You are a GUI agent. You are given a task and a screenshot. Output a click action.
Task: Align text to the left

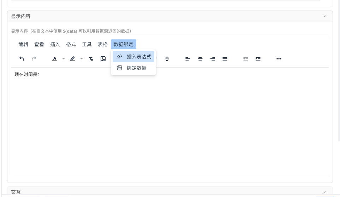click(188, 59)
